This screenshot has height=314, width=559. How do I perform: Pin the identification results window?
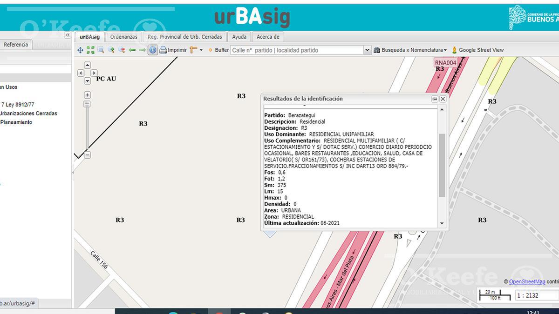(x=435, y=99)
